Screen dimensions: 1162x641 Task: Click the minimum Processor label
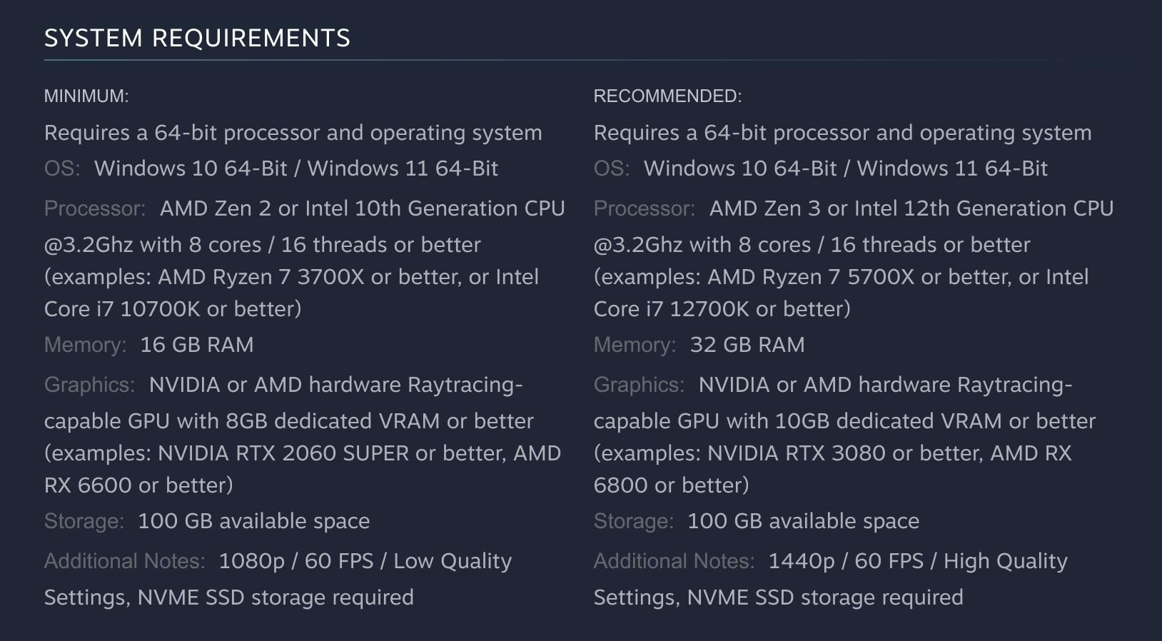(x=94, y=208)
